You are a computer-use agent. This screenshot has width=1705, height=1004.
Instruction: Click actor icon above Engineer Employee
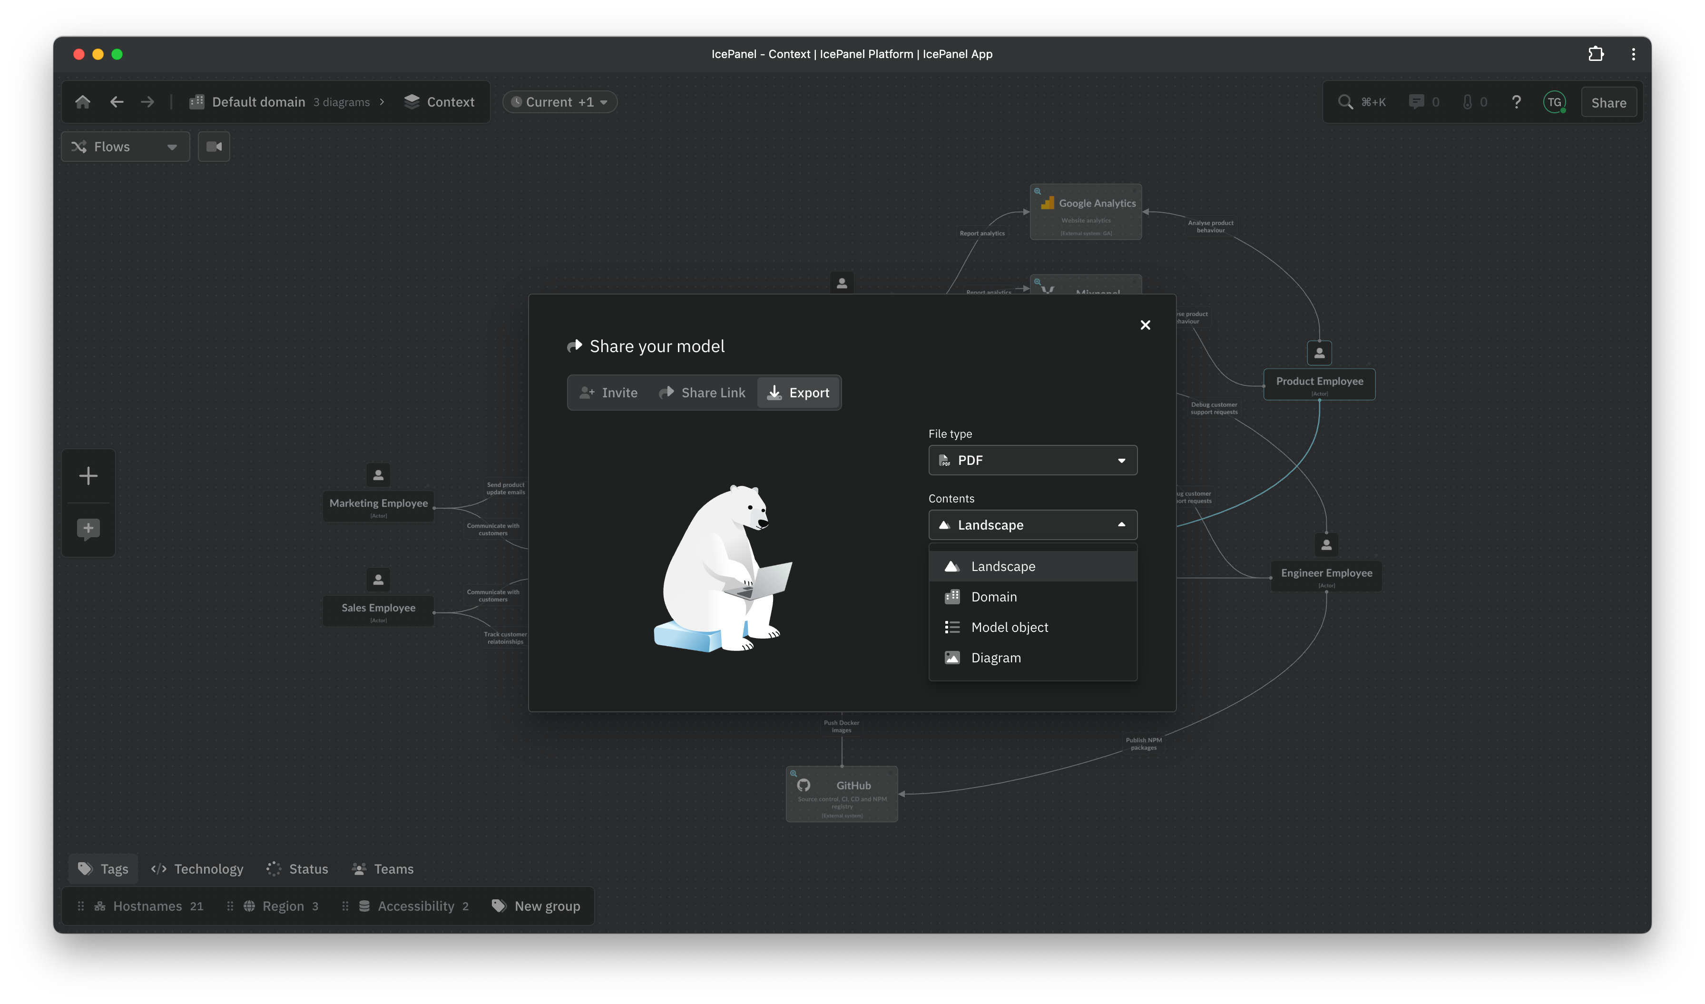(x=1326, y=545)
